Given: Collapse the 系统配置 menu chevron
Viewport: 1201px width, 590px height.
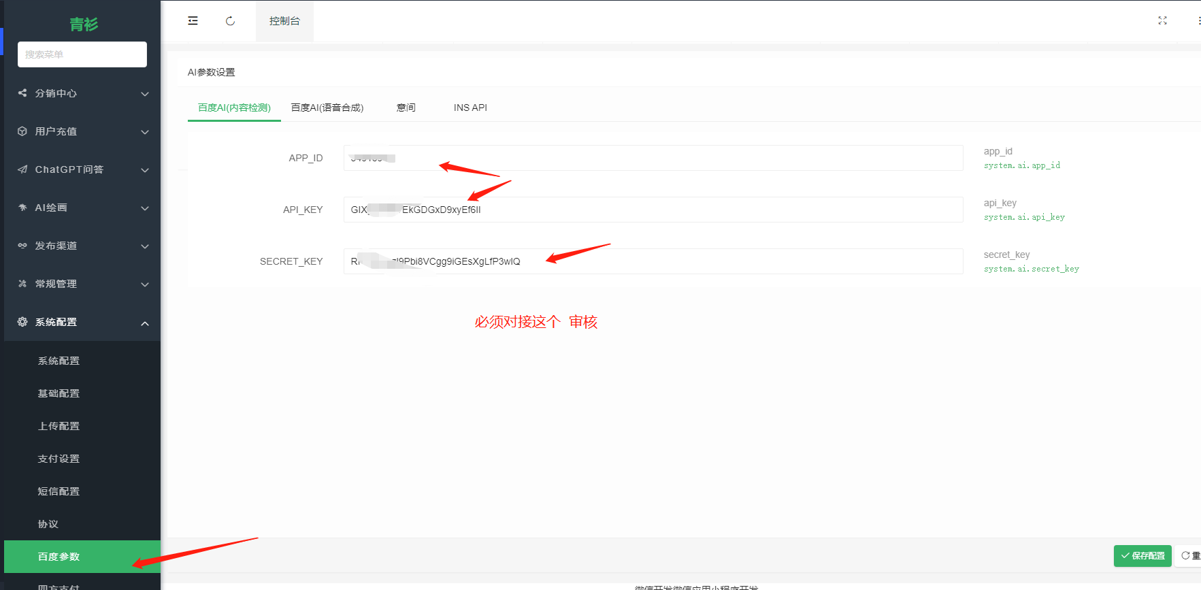Looking at the screenshot, I should point(145,323).
